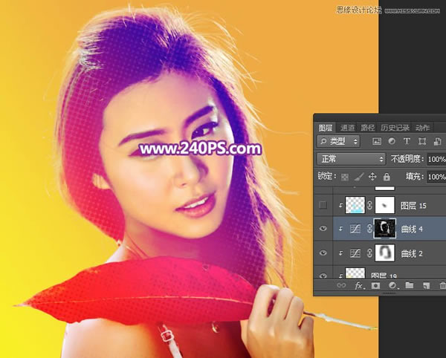Hide the 曲线 4 layer eye icon
The height and width of the screenshot is (358, 446).
point(323,229)
